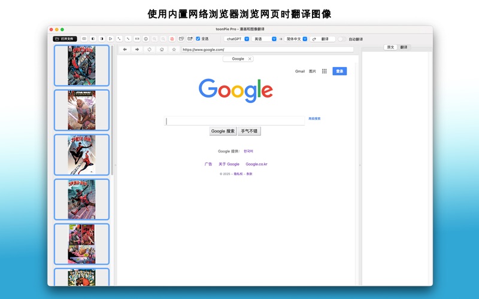Click the second diagonal arrows icon
This screenshot has height=299, width=479.
click(x=128, y=39)
